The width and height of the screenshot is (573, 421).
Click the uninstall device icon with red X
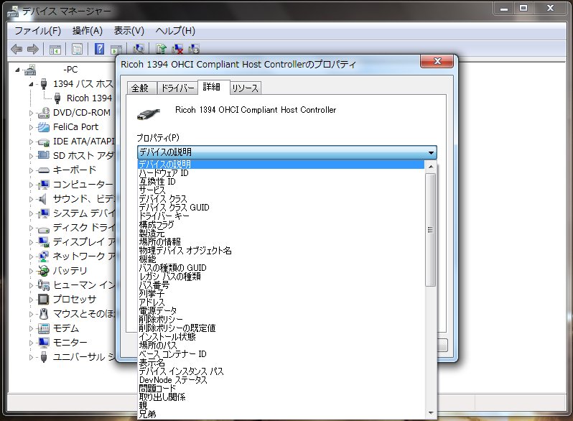point(177,49)
